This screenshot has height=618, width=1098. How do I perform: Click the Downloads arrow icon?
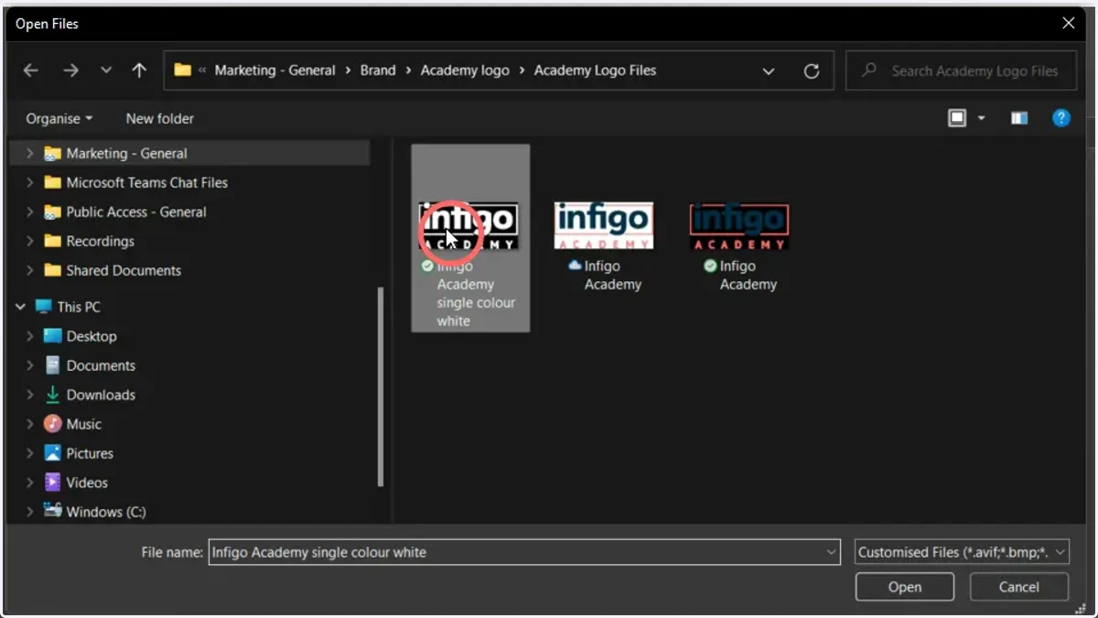pyautogui.click(x=53, y=395)
